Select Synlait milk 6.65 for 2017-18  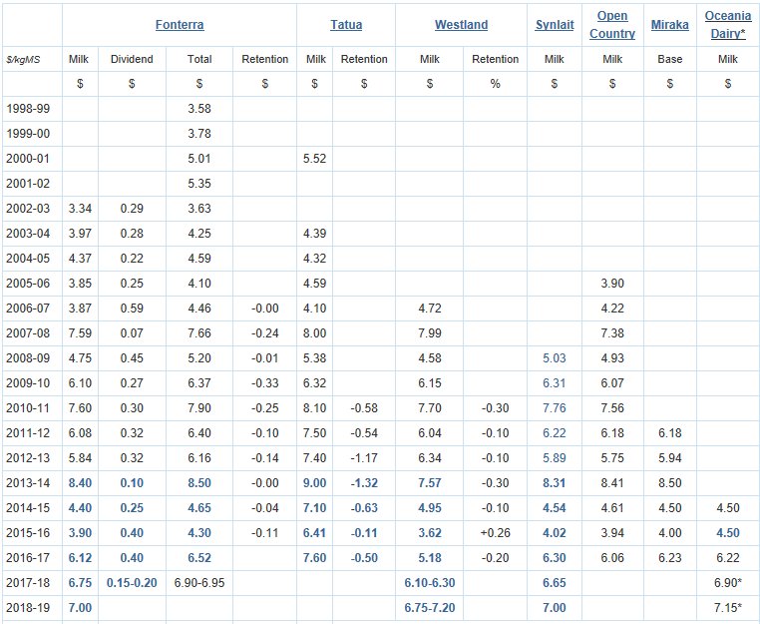click(x=554, y=583)
